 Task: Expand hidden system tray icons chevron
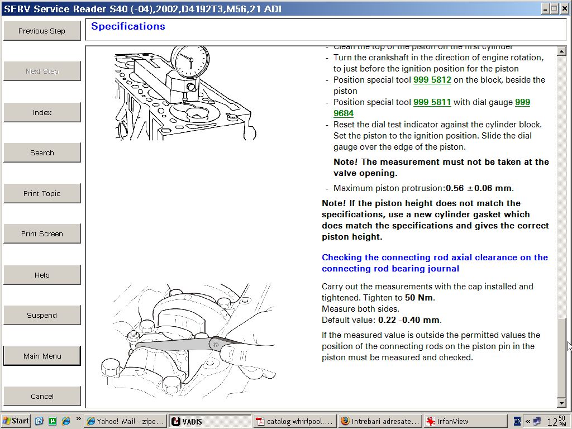527,421
